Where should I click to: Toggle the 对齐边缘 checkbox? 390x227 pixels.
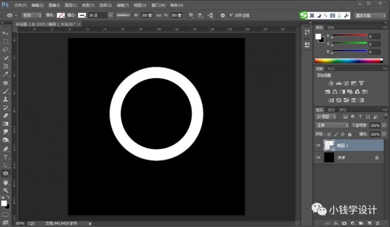click(x=231, y=15)
